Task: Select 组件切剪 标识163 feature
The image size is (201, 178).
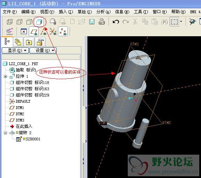Action: click(30, 89)
